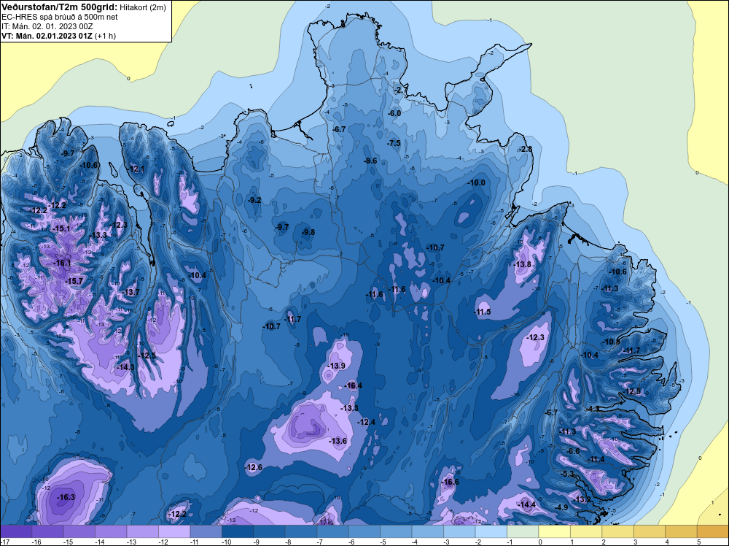Select the -5.3 temperature value

(x=568, y=474)
